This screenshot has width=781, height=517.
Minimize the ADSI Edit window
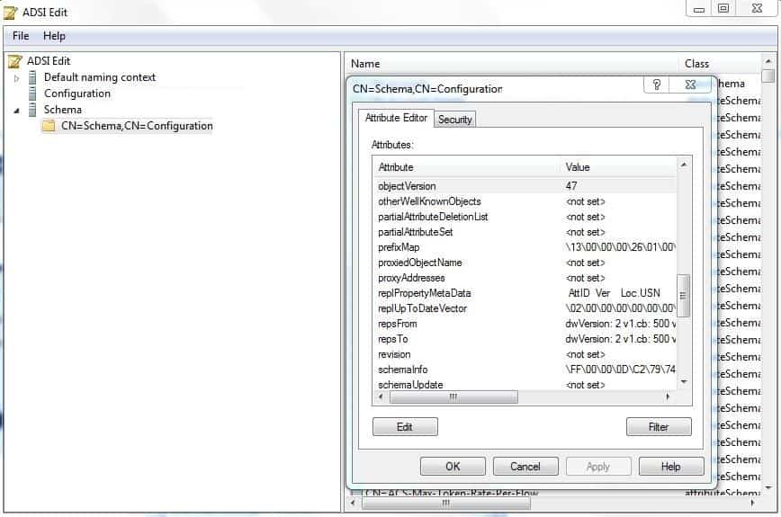click(699, 8)
